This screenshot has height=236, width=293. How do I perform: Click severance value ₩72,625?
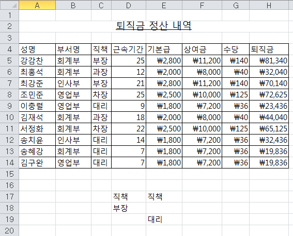point(269,95)
